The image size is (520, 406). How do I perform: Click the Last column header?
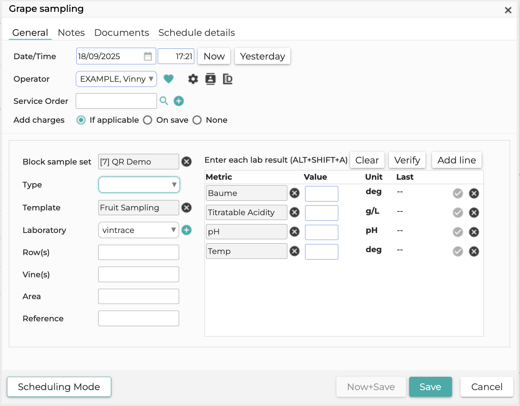click(405, 177)
